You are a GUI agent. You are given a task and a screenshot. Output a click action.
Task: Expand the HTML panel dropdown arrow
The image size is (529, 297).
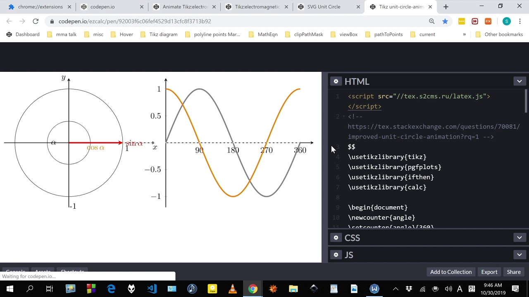[x=519, y=81]
